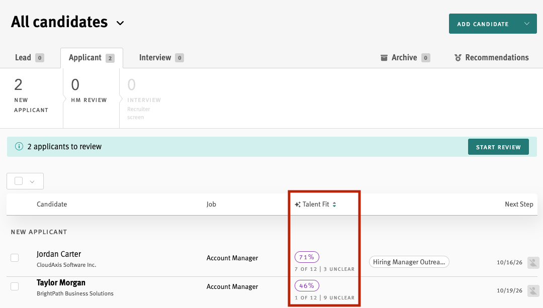Image resolution: width=543 pixels, height=308 pixels.
Task: Click BrightPath Business Solutions company text
Action: click(x=75, y=293)
